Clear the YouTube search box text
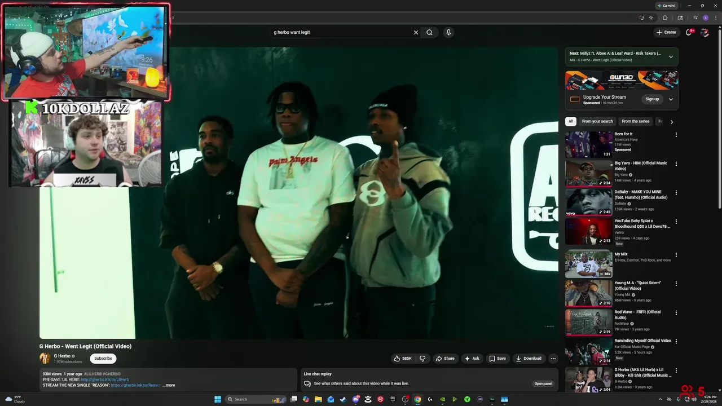Viewport: 722px width, 406px height. tap(416, 32)
